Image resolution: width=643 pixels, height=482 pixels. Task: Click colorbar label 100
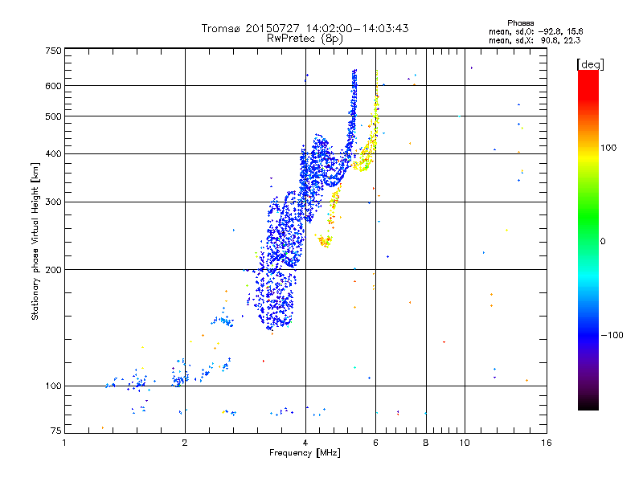pyautogui.click(x=608, y=148)
